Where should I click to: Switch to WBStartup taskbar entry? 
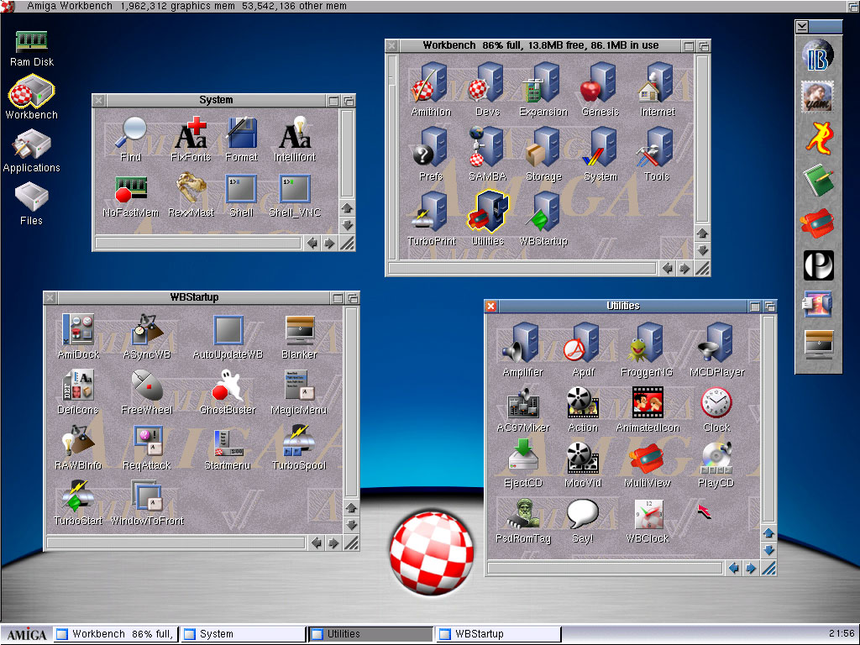497,634
